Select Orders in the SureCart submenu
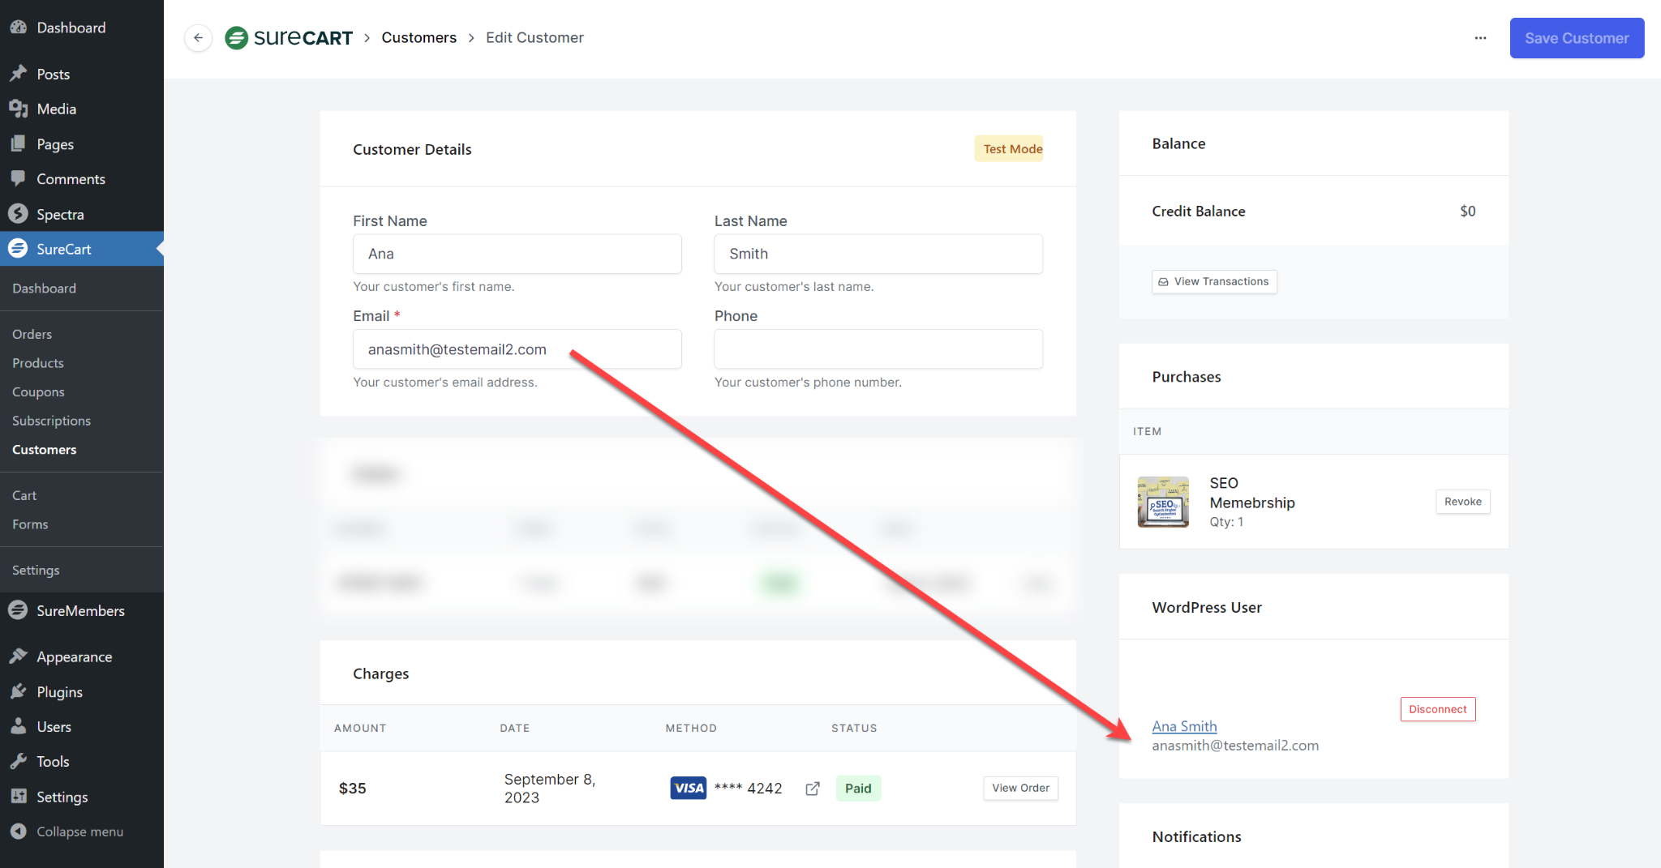 32,333
